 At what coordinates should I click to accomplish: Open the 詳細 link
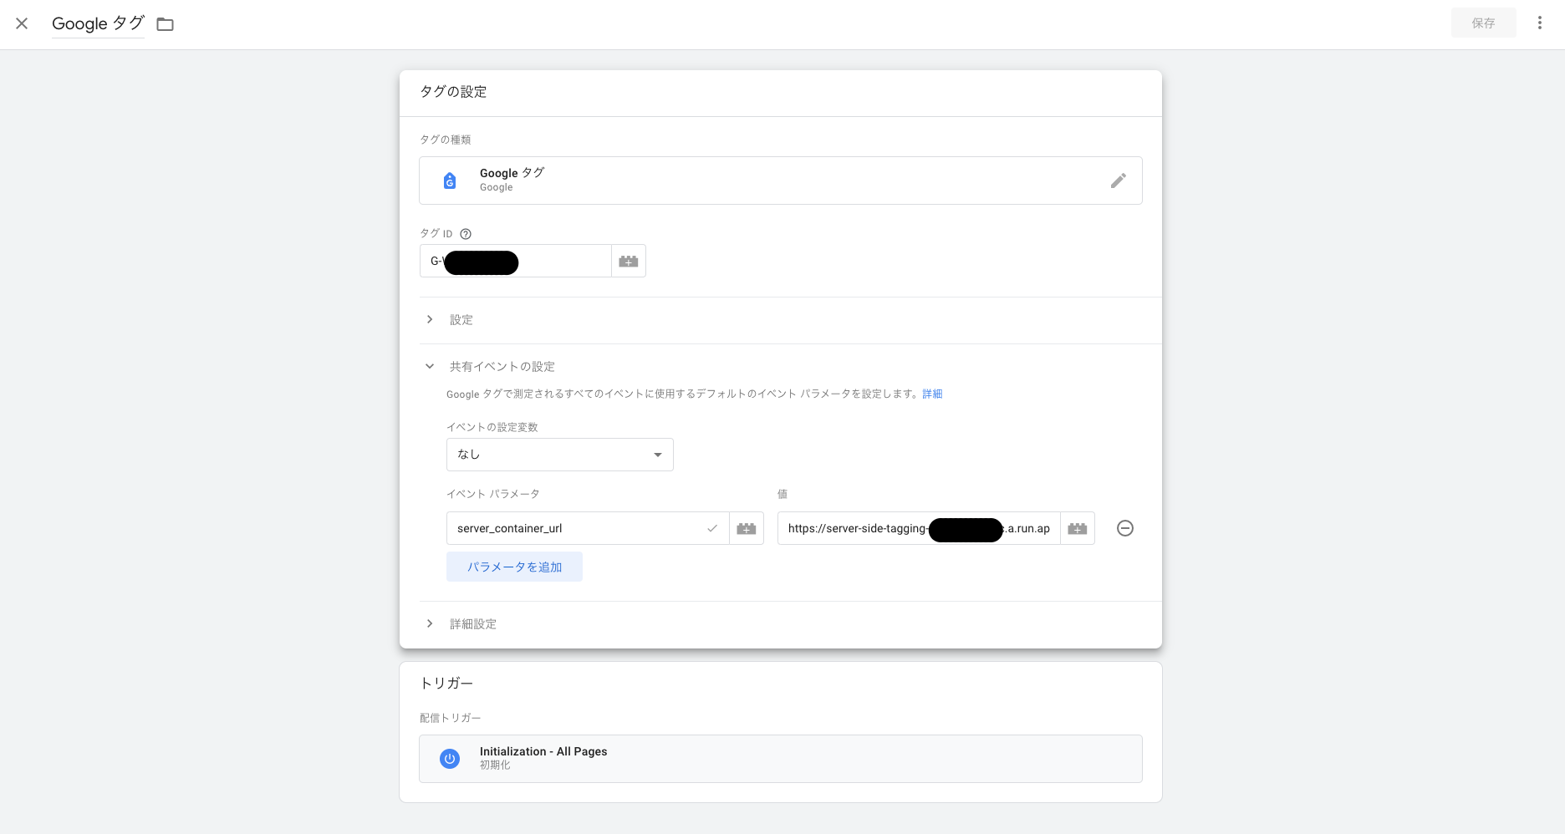(932, 394)
